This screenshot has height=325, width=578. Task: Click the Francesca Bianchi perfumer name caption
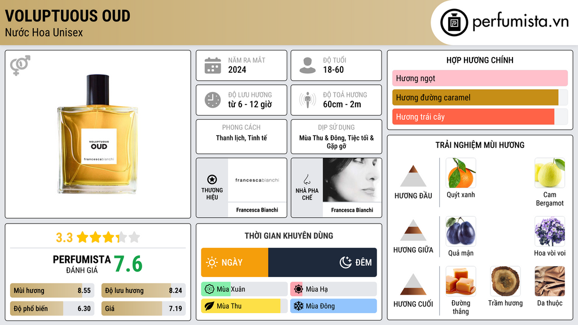pos(352,210)
